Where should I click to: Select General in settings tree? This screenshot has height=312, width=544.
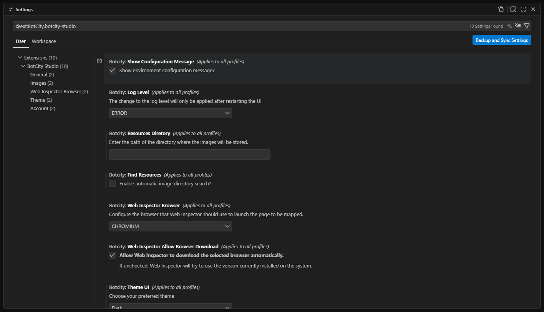pos(42,74)
